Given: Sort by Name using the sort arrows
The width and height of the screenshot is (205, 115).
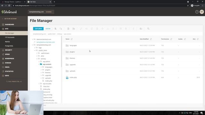Looking at the screenshot, I should pos(71,39).
